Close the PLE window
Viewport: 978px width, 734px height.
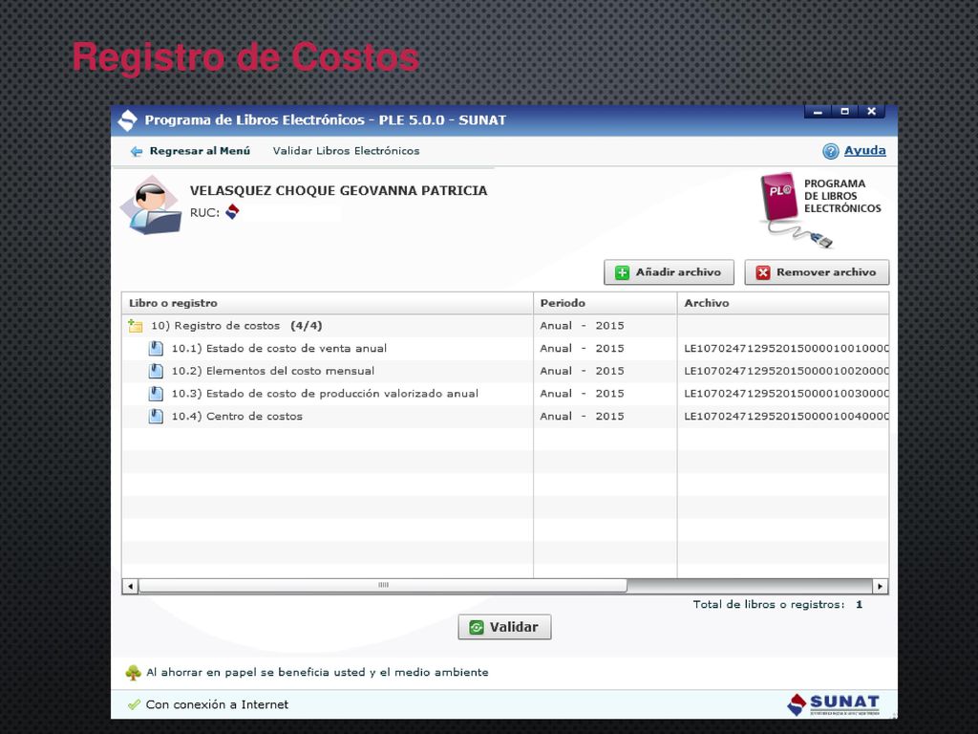coord(871,112)
